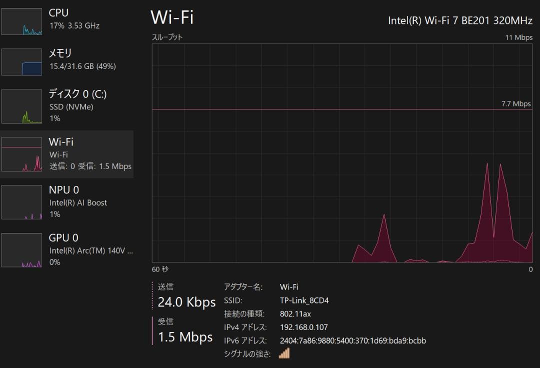The image size is (540, 368).
Task: Click the TP-Link_8CD4 SSID value
Action: [x=304, y=300]
